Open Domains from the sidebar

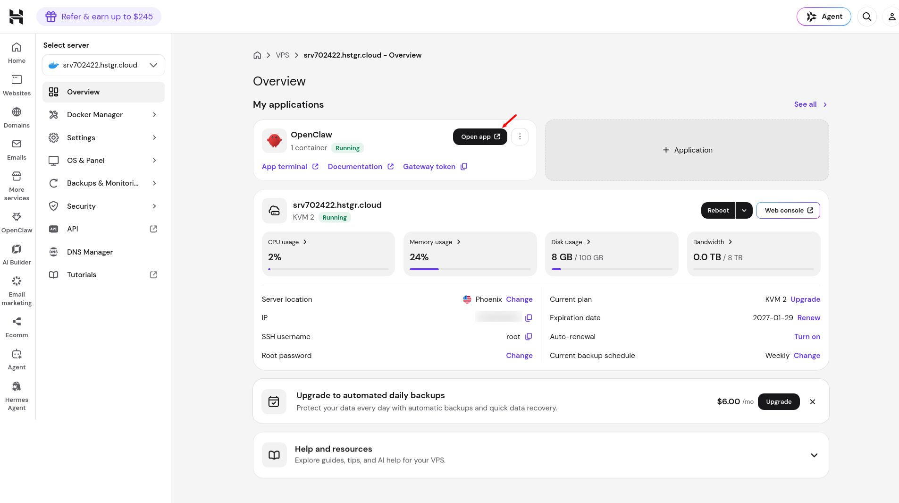pyautogui.click(x=17, y=117)
